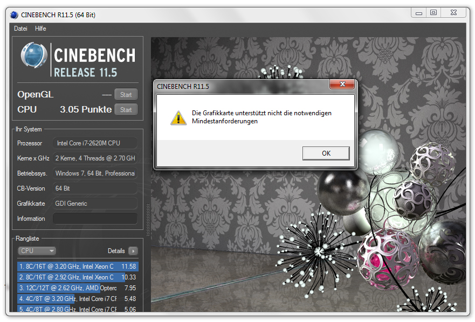This screenshot has height=322, width=475.
Task: Click the Kerne x GHz value field
Action: [x=95, y=158]
